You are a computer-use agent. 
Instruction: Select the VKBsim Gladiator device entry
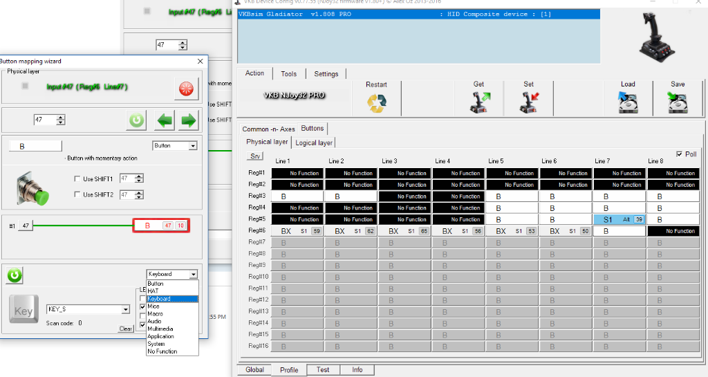(419, 14)
